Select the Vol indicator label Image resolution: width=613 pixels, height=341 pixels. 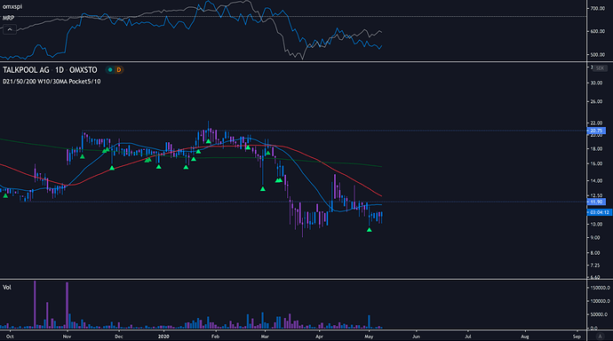click(7, 288)
